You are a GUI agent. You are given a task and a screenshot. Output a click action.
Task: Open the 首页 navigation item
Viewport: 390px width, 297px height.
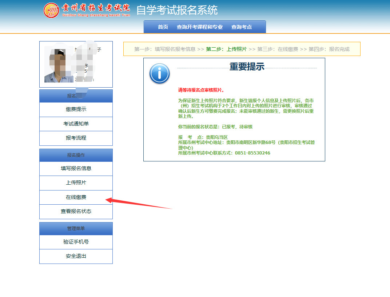pyautogui.click(x=163, y=27)
